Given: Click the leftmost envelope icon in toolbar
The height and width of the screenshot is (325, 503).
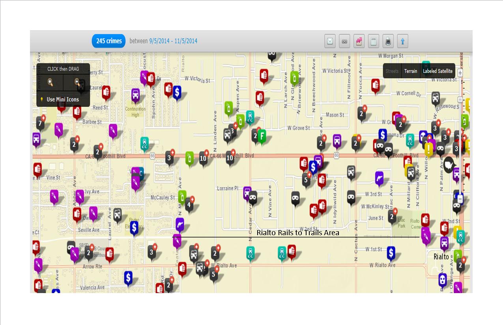Looking at the screenshot, I should 330,41.
